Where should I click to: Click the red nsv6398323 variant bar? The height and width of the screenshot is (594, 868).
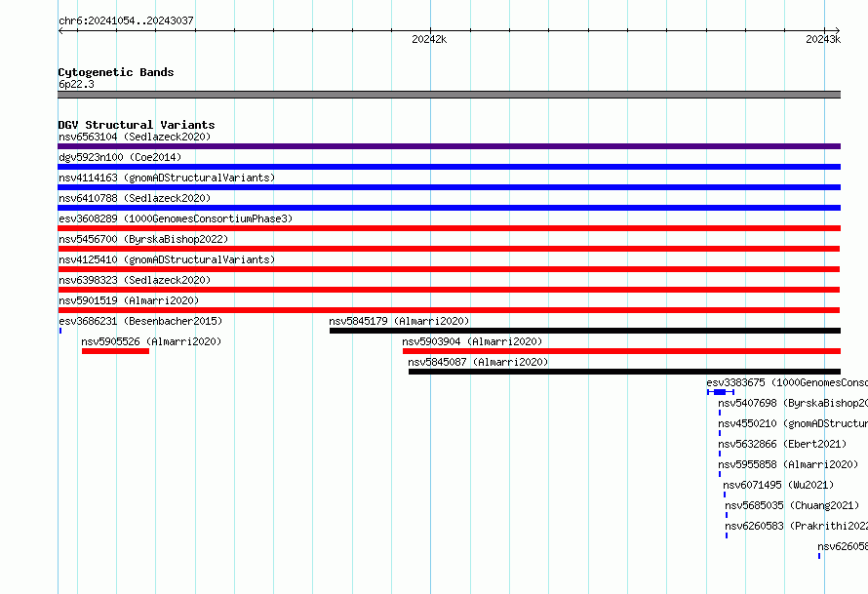tap(449, 290)
